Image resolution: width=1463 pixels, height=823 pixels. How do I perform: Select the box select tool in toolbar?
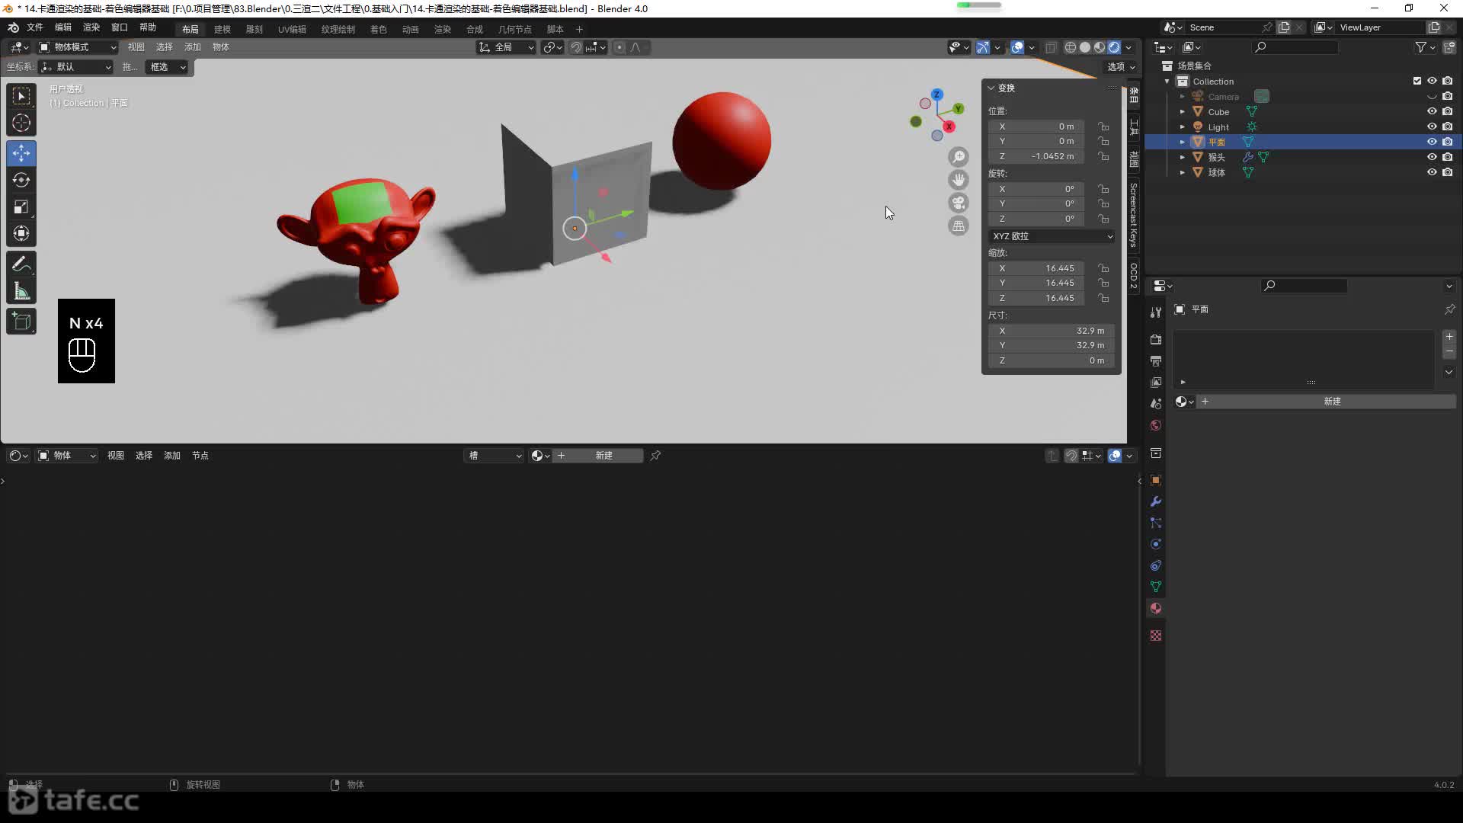[x=21, y=96]
